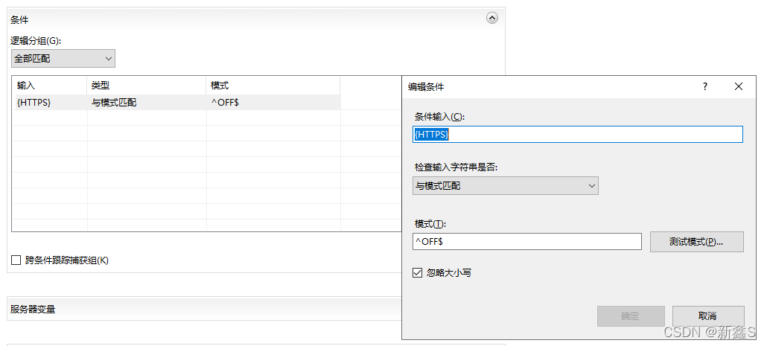Click the 条件输入 text field

click(x=577, y=135)
